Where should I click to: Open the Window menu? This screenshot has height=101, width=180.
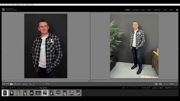(x=28, y=5)
